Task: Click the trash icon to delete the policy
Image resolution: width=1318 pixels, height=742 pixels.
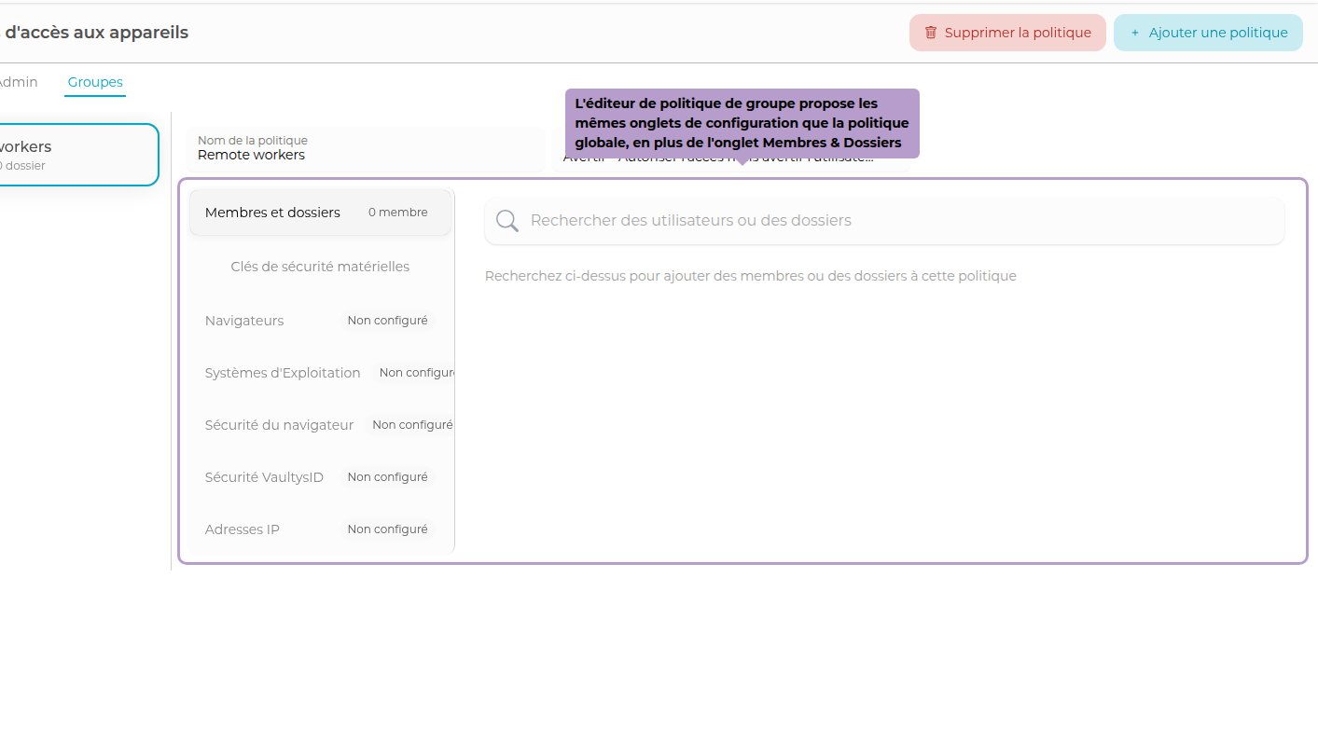Action: click(930, 32)
